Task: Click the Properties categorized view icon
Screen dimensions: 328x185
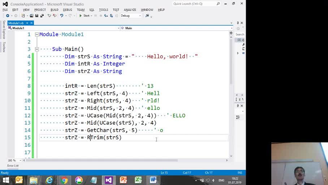Action: click(x=238, y=117)
